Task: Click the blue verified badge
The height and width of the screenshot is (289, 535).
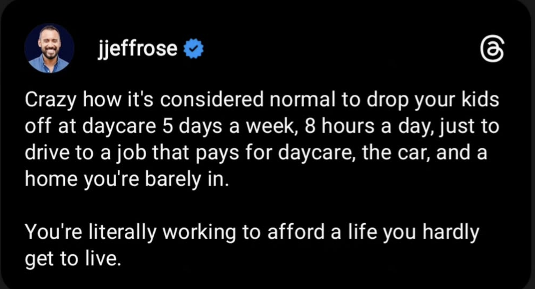Action: [x=192, y=50]
